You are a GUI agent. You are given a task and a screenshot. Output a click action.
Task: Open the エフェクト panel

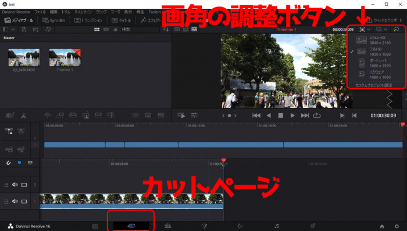tap(151, 20)
